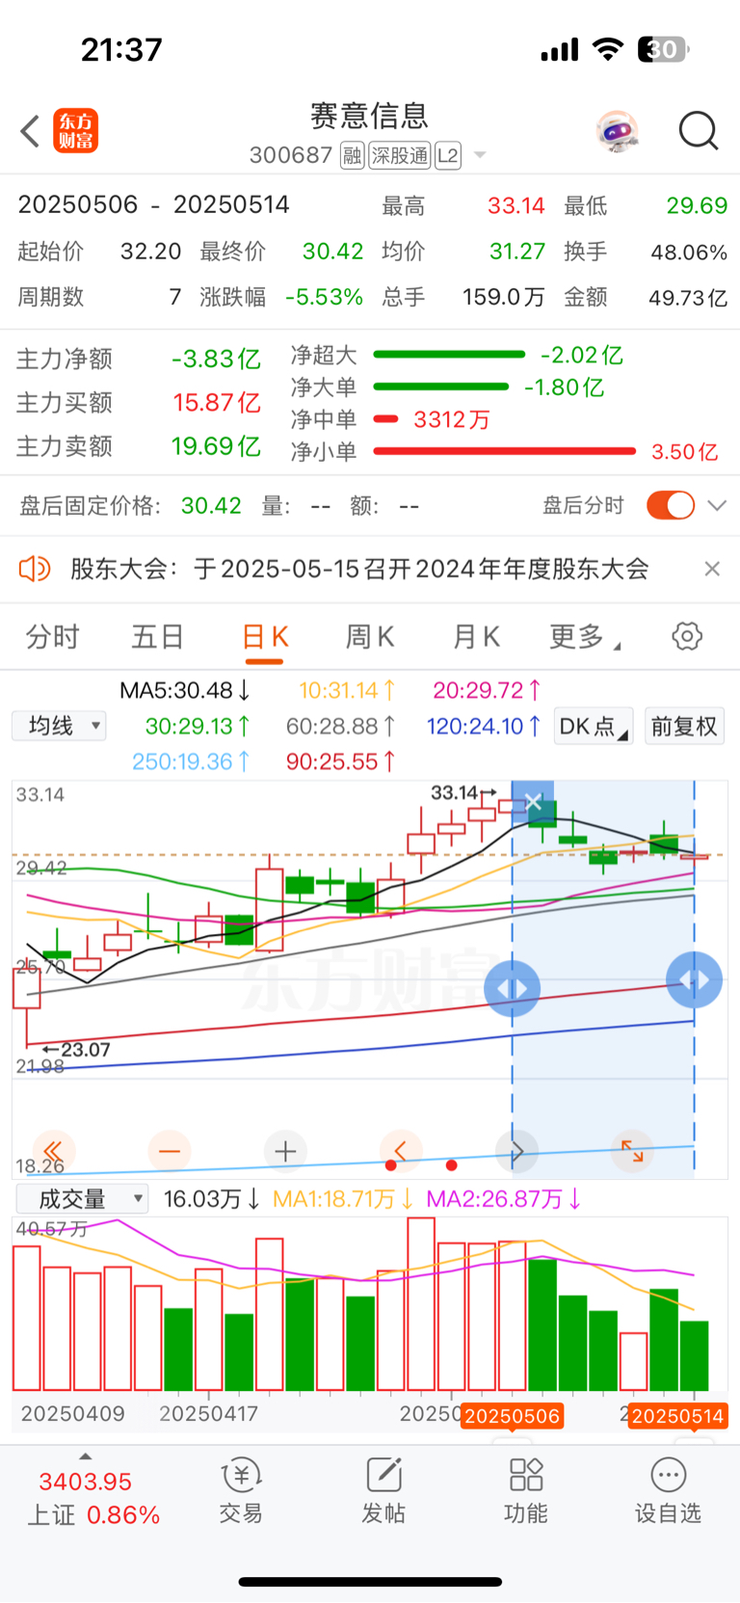Tap the plus zoom-in chart icon
The width and height of the screenshot is (740, 1603).
point(285,1151)
